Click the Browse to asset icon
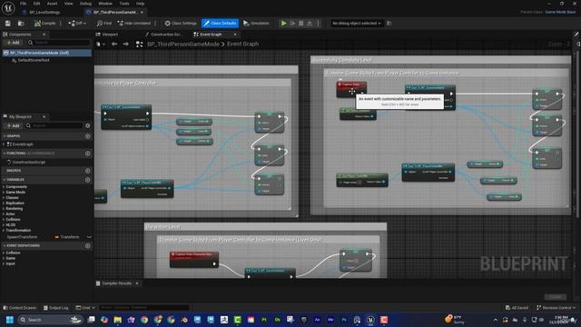 coord(21,24)
